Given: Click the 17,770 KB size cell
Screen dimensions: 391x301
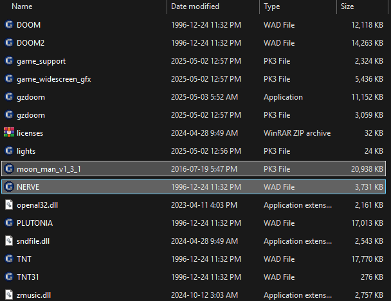Looking at the screenshot, I should [367, 259].
